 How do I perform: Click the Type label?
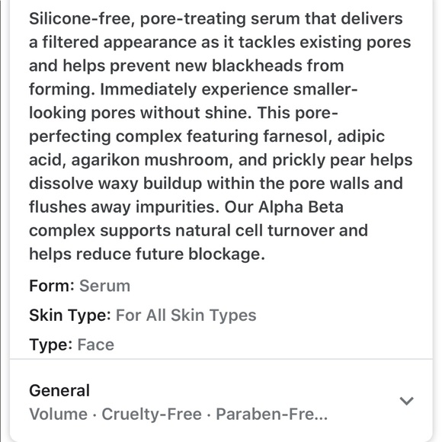[x=51, y=344]
